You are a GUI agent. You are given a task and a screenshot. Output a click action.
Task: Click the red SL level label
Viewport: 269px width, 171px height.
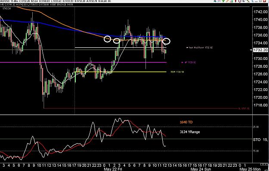pyautogui.click(x=244, y=109)
